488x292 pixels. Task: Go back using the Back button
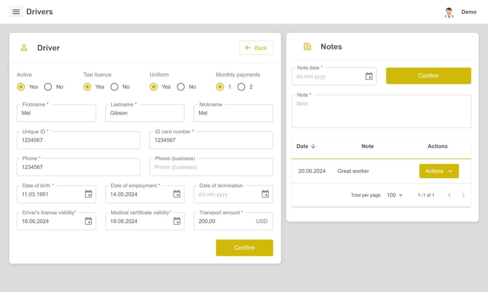[256, 48]
